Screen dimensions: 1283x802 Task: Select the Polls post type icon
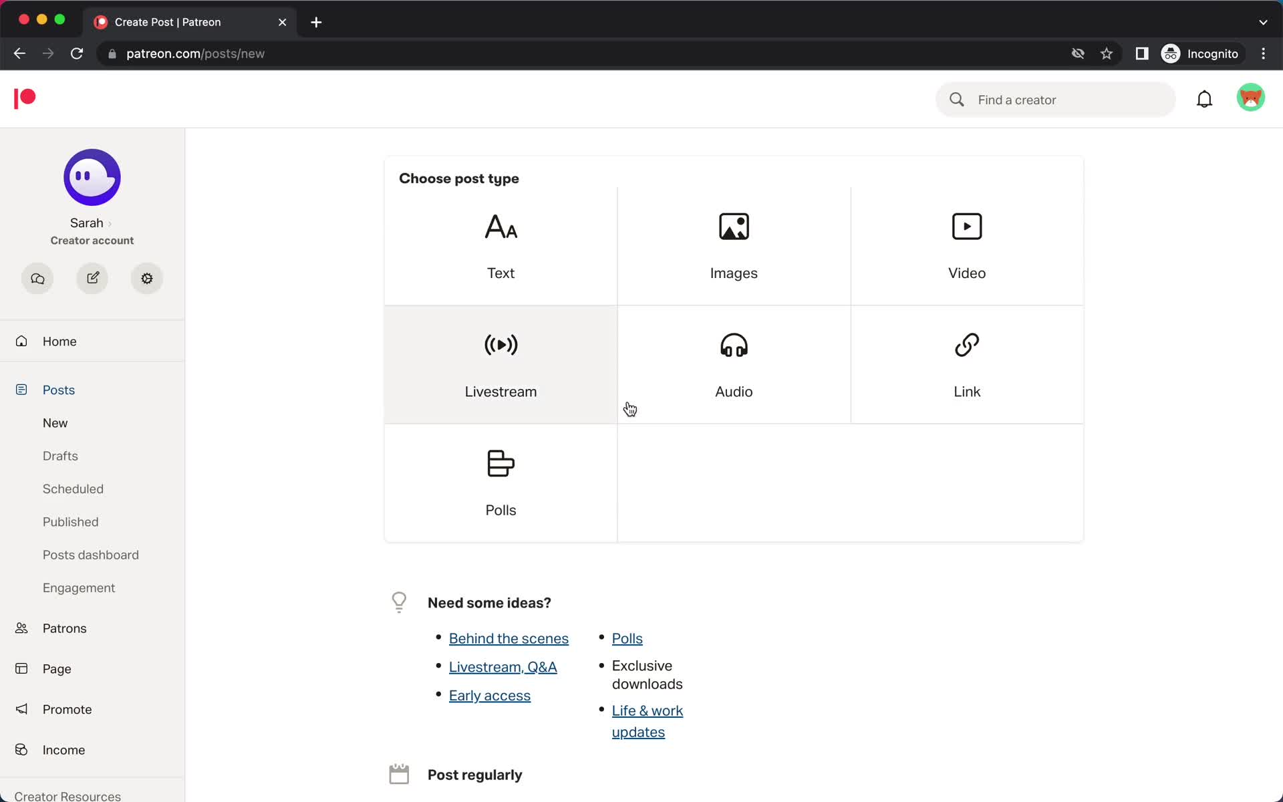click(501, 463)
